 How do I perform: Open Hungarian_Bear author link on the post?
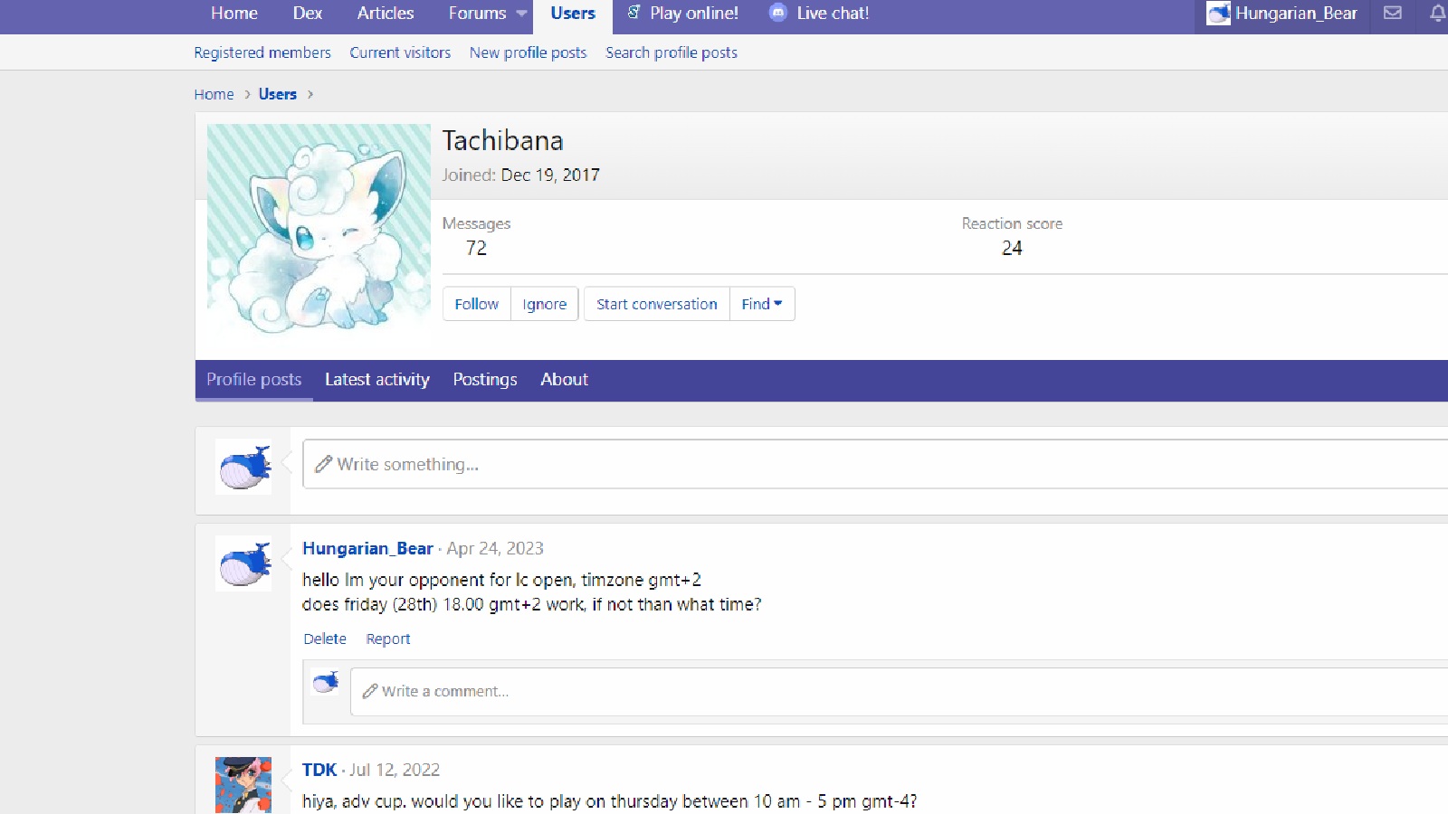367,548
